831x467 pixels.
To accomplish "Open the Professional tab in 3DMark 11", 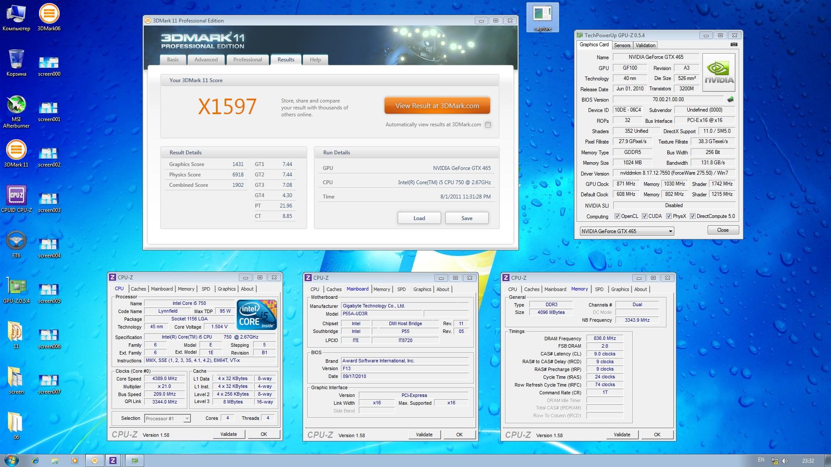I will coord(248,60).
